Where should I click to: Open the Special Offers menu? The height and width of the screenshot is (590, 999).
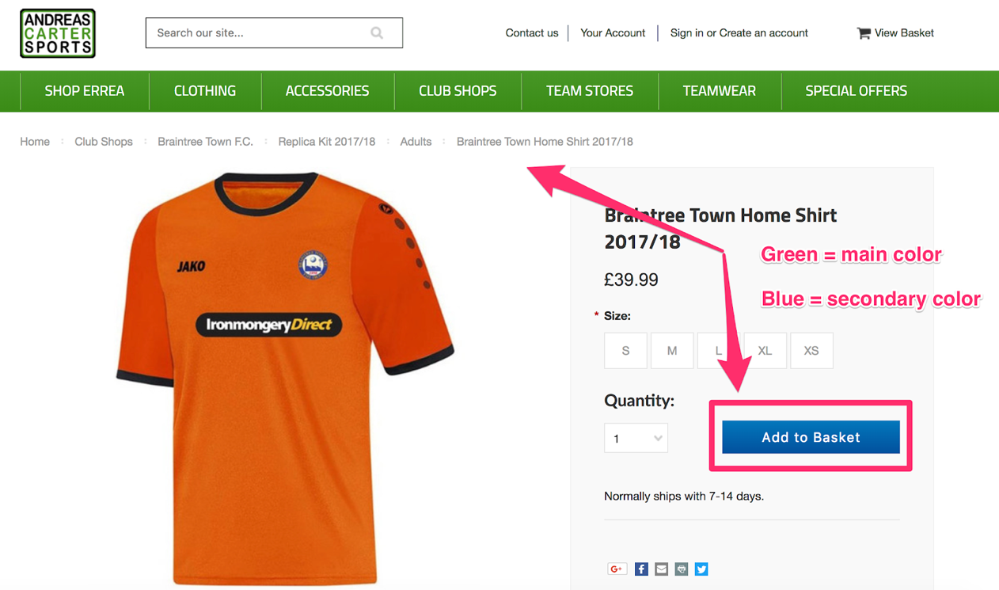tap(856, 91)
